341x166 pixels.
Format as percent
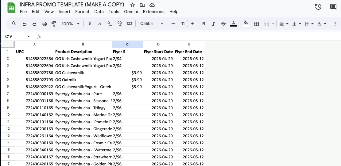[x=99, y=23]
